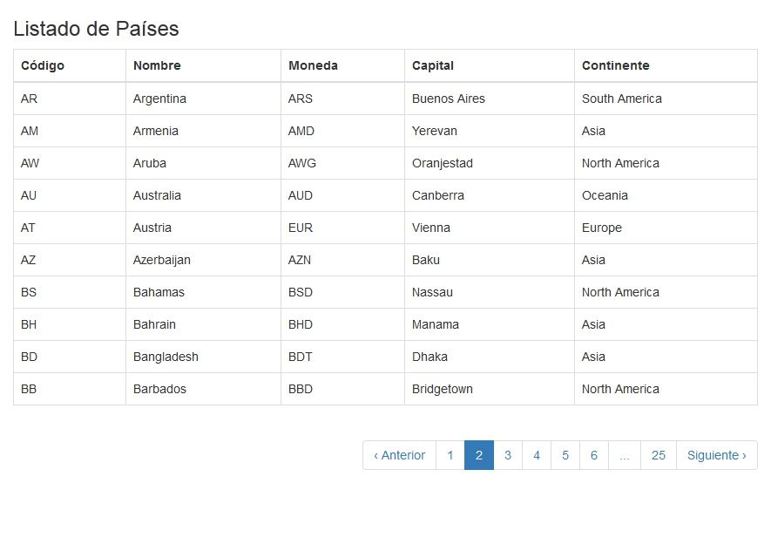771x558 pixels.
Task: Go to the previous page with 'Anterior'
Action: (x=398, y=455)
